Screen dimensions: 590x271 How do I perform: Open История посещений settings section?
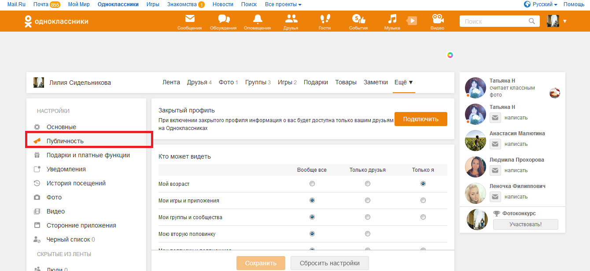pos(76,183)
